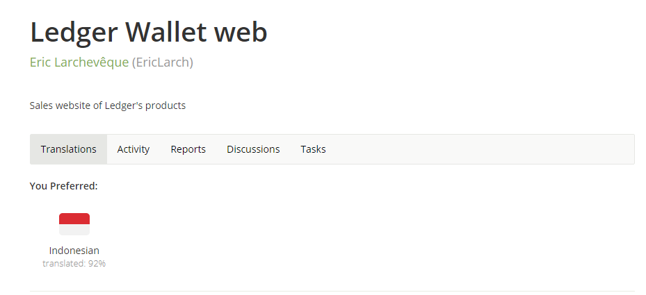Click the You Preferred heading label
Screen dimensions: 646x295
click(63, 186)
